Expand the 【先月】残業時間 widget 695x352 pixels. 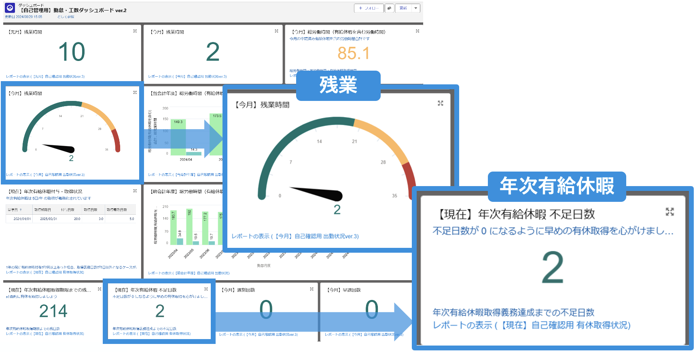coord(135,31)
